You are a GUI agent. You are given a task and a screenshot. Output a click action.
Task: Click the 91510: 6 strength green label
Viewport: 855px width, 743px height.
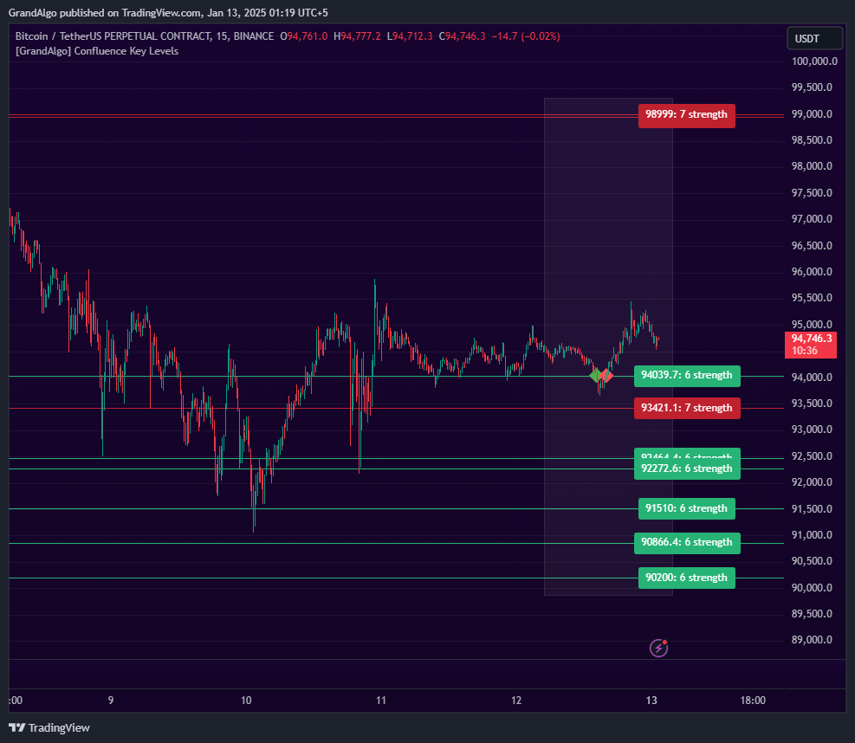(x=687, y=508)
